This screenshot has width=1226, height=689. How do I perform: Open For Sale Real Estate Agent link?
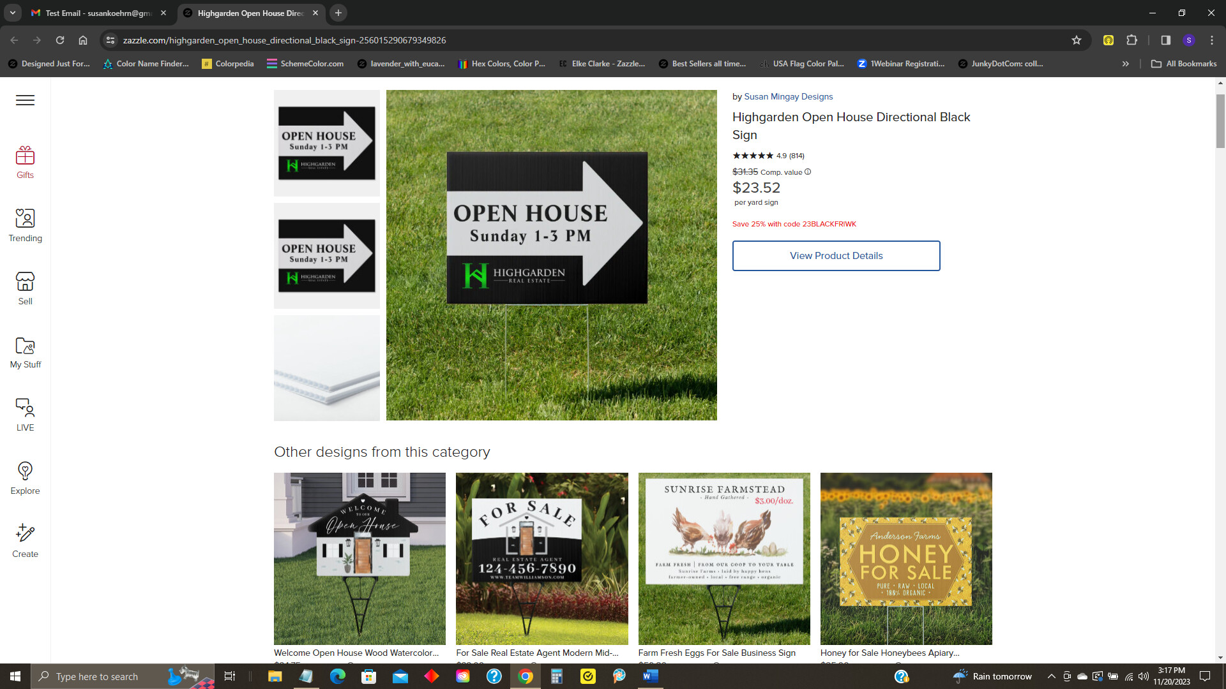click(x=537, y=653)
